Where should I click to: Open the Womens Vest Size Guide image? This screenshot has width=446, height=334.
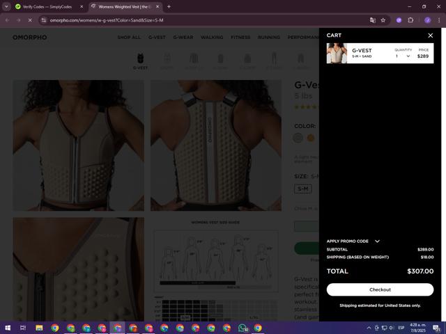[216, 269]
